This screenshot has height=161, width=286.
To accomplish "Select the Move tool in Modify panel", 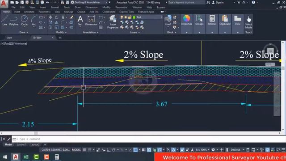I will point(50,17).
